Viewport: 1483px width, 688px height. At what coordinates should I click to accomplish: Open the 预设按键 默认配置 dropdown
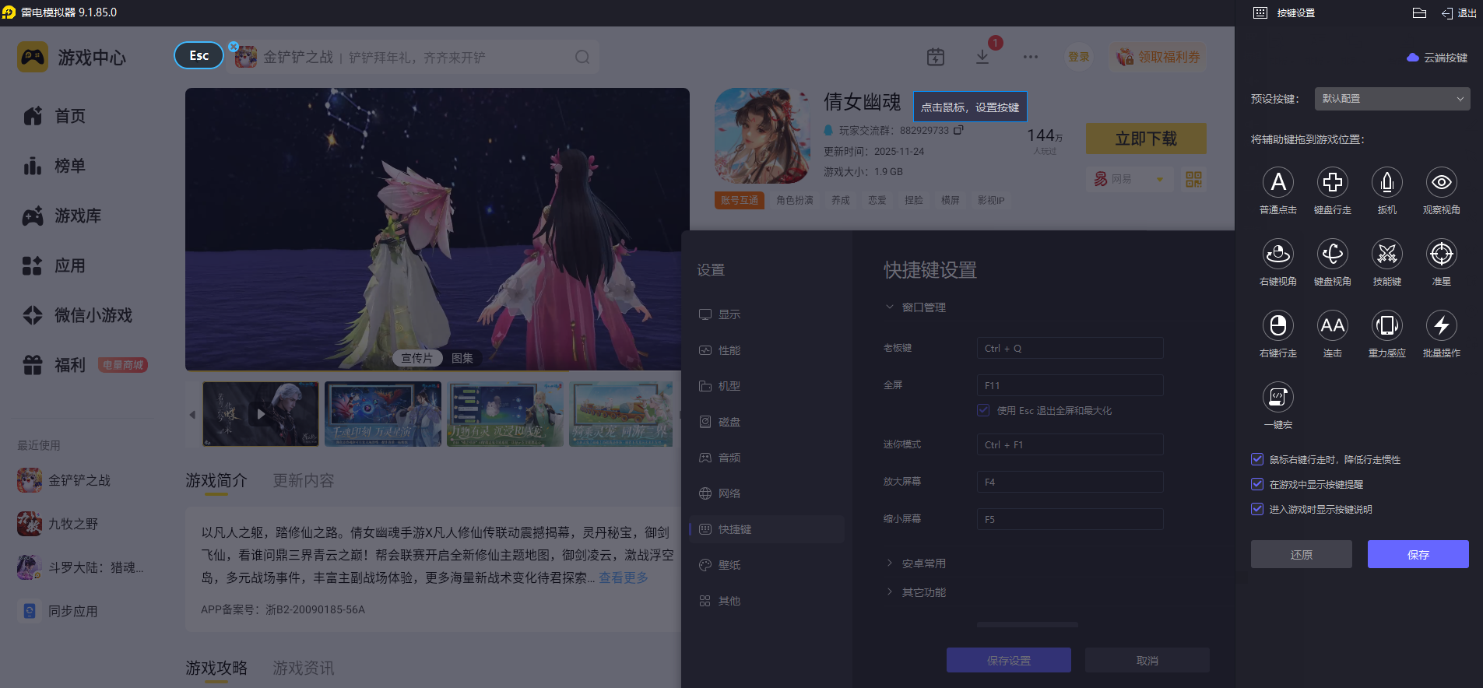[1392, 99]
